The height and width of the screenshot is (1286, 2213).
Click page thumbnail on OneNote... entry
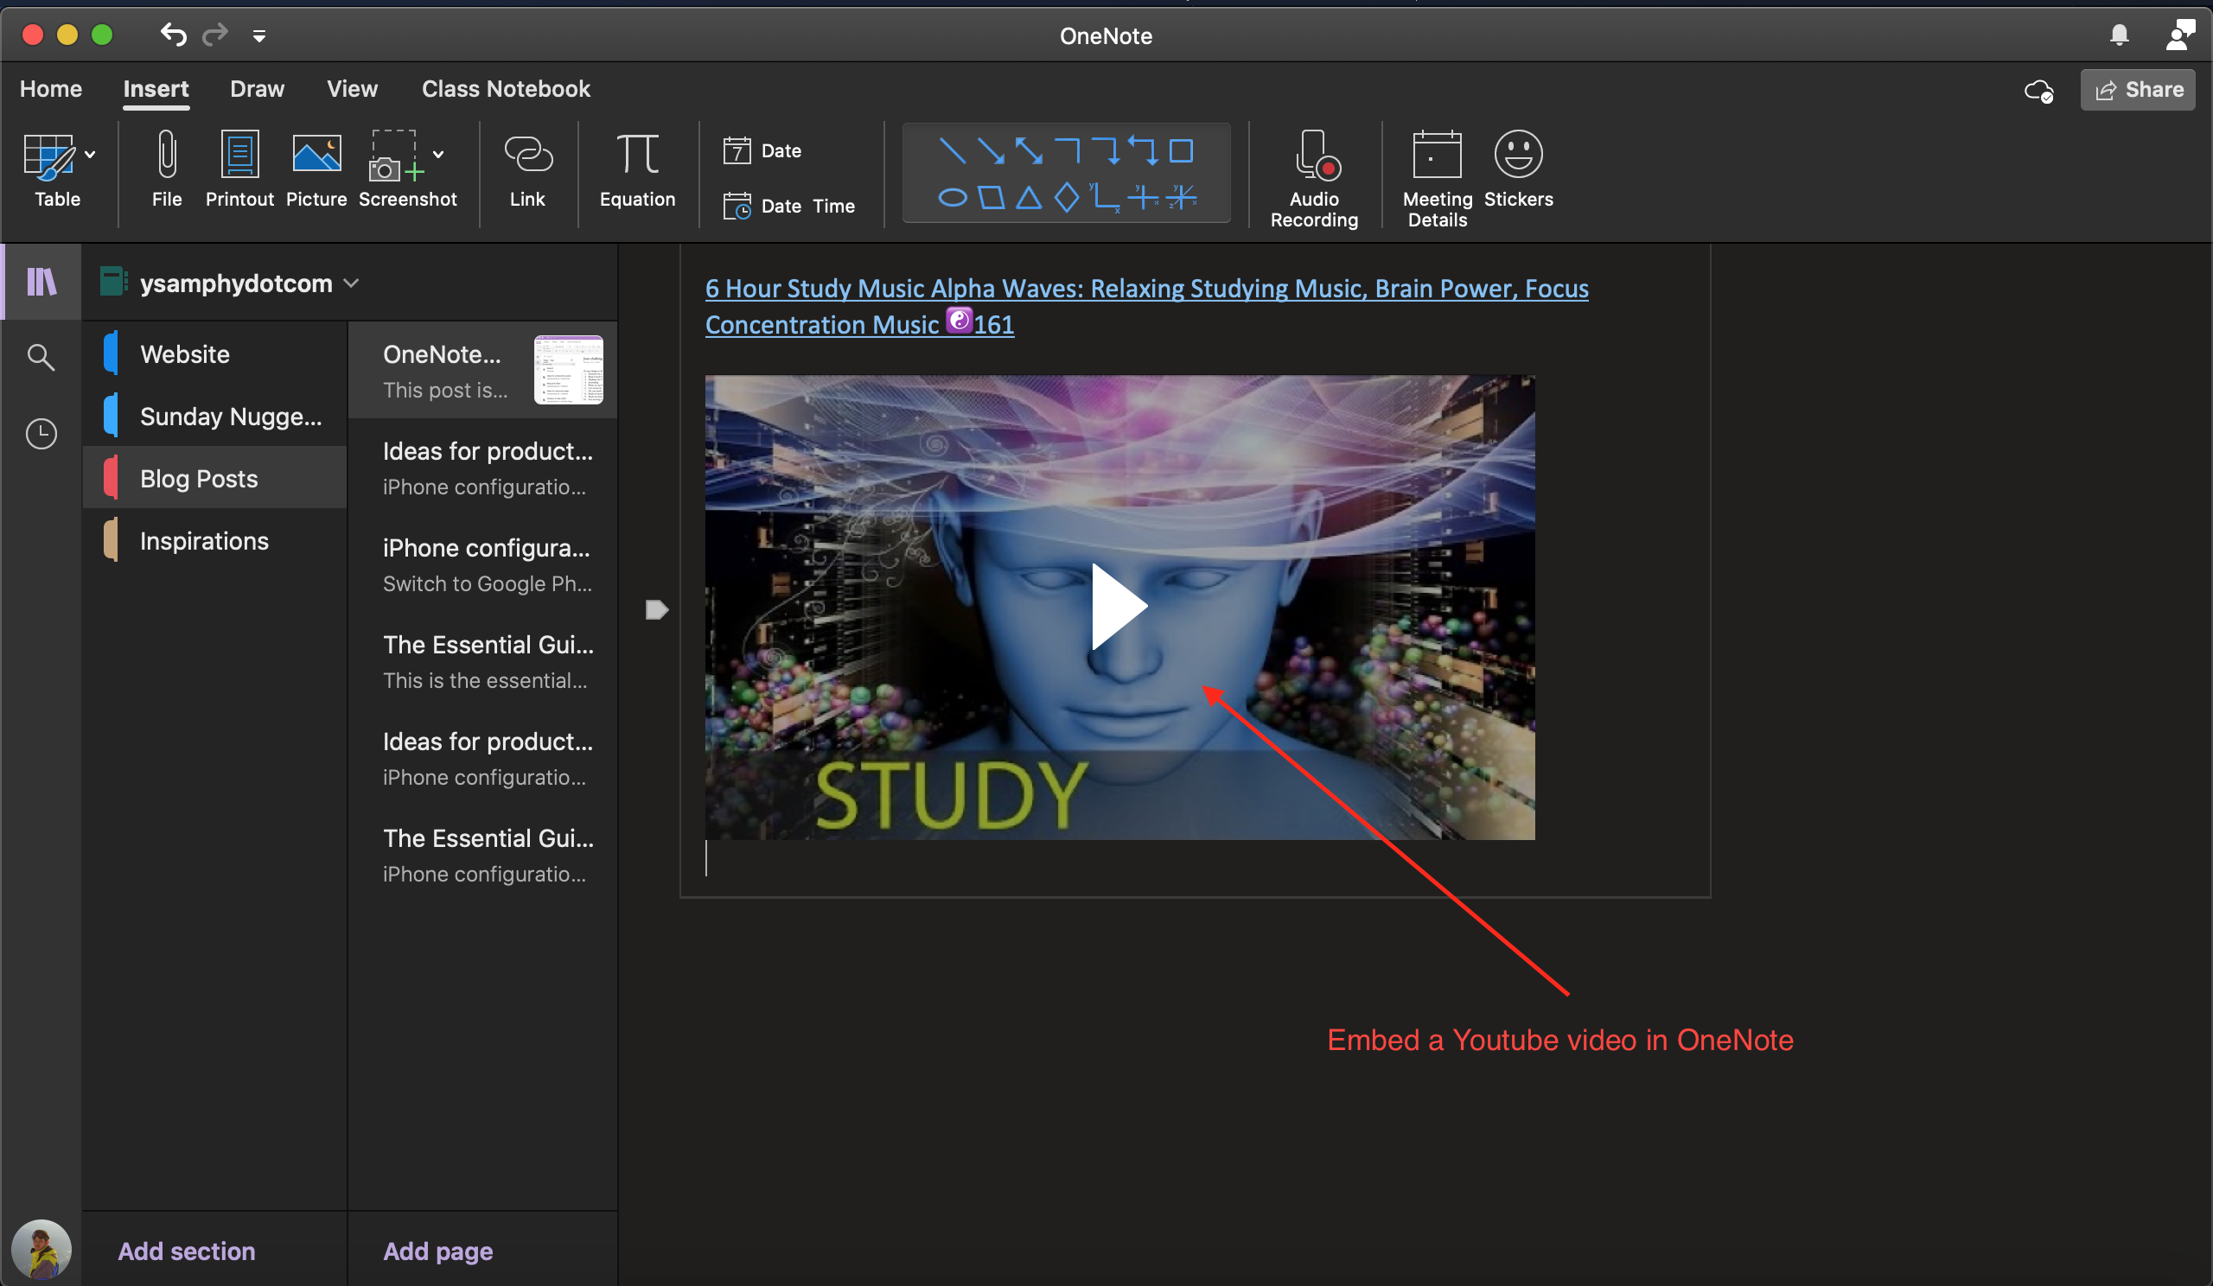(x=568, y=370)
